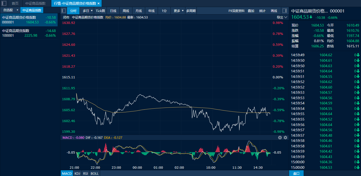Viewport: 361px width, 176px height.
Task: Switch indicator to KDJ
Action: pos(77,173)
